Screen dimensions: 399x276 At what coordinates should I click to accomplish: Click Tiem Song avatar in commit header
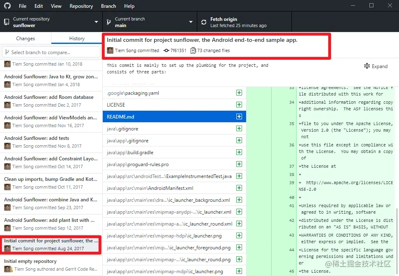110,50
